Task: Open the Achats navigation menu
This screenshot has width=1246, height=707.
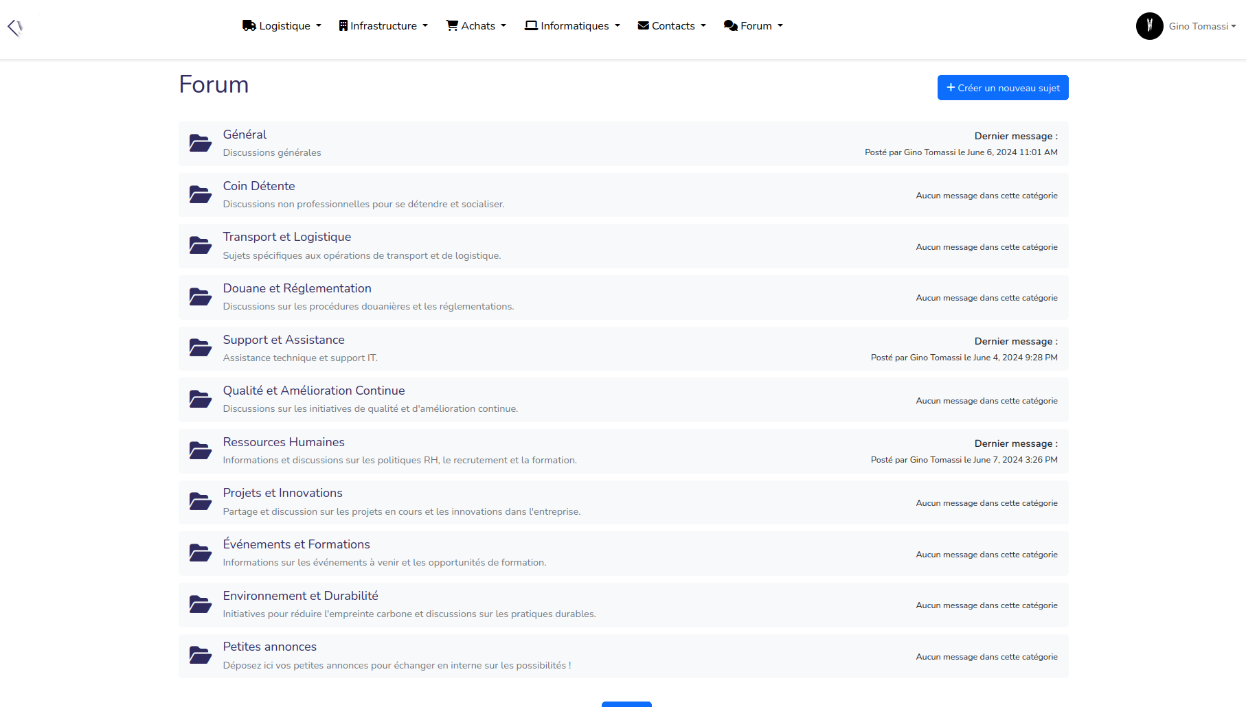Action: tap(476, 26)
